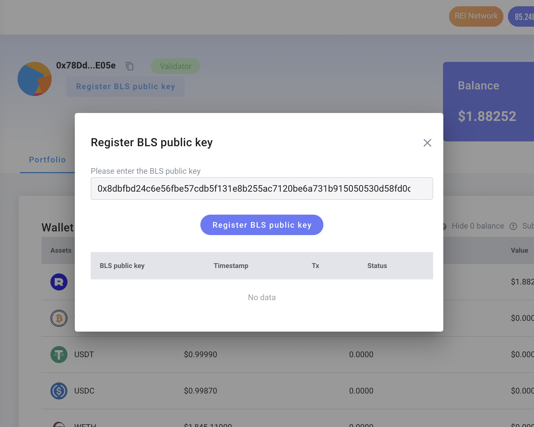Copy wallet address 0x78Dd...E05e

[130, 66]
